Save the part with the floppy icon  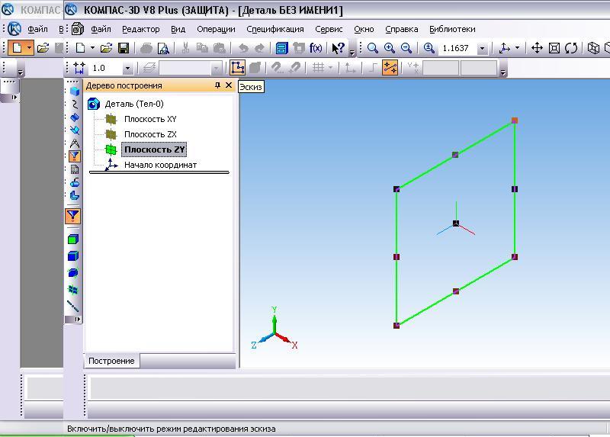tap(124, 48)
